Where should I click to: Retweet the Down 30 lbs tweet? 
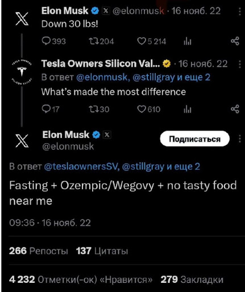[101, 41]
